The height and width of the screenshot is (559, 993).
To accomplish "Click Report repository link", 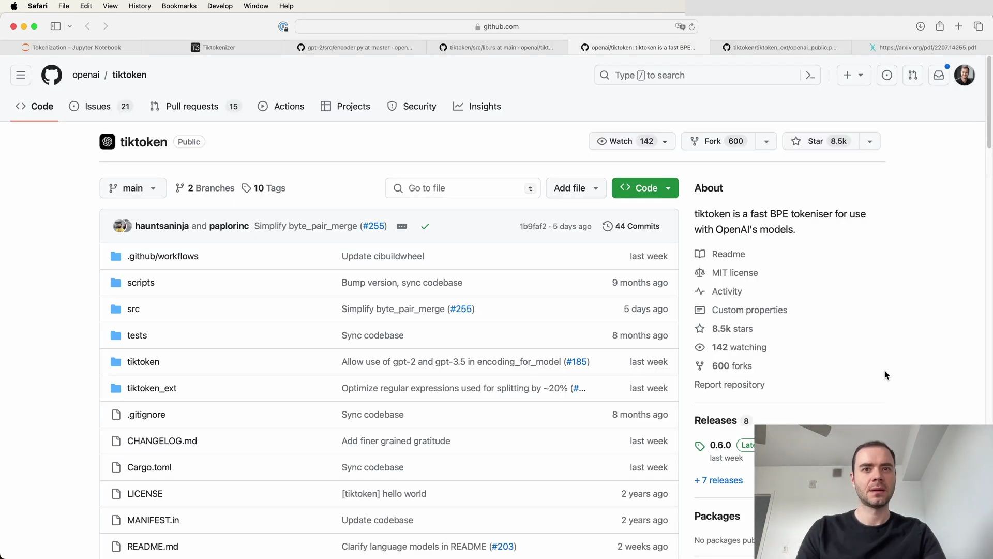I will pyautogui.click(x=729, y=385).
